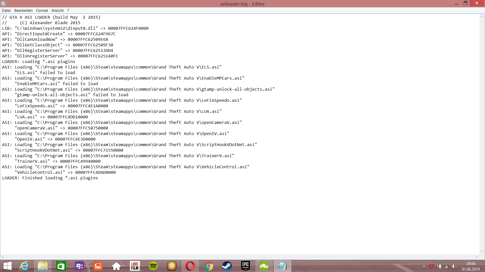Viewport: 485px width, 272px height.
Task: Launch Google Chrome from taskbar
Action: pos(209,266)
